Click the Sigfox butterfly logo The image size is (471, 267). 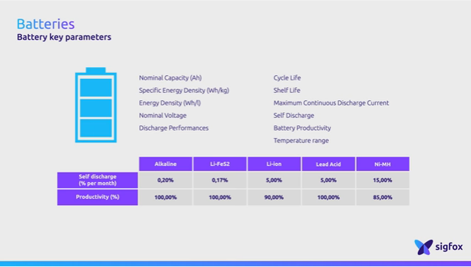click(424, 247)
